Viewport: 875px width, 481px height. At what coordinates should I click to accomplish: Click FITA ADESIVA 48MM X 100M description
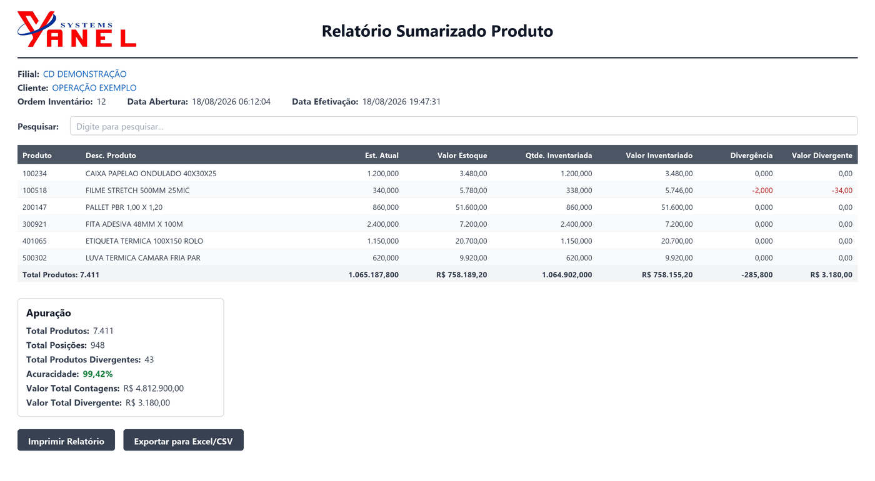click(134, 224)
